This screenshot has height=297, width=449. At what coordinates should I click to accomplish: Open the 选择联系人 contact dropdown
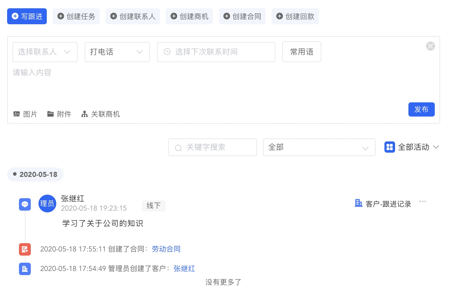(x=45, y=52)
